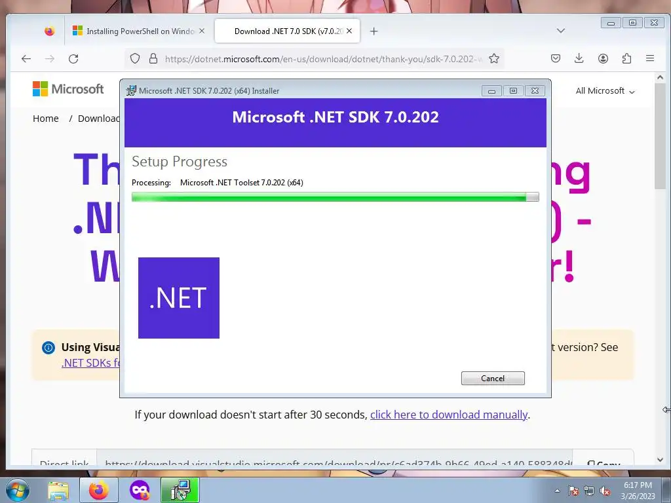This screenshot has height=503, width=671.
Task: Close the Installing PowerShell tab
Action: tap(202, 31)
